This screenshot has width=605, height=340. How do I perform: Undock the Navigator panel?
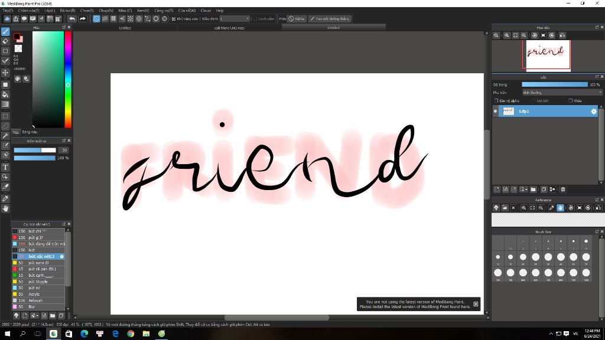point(597,27)
